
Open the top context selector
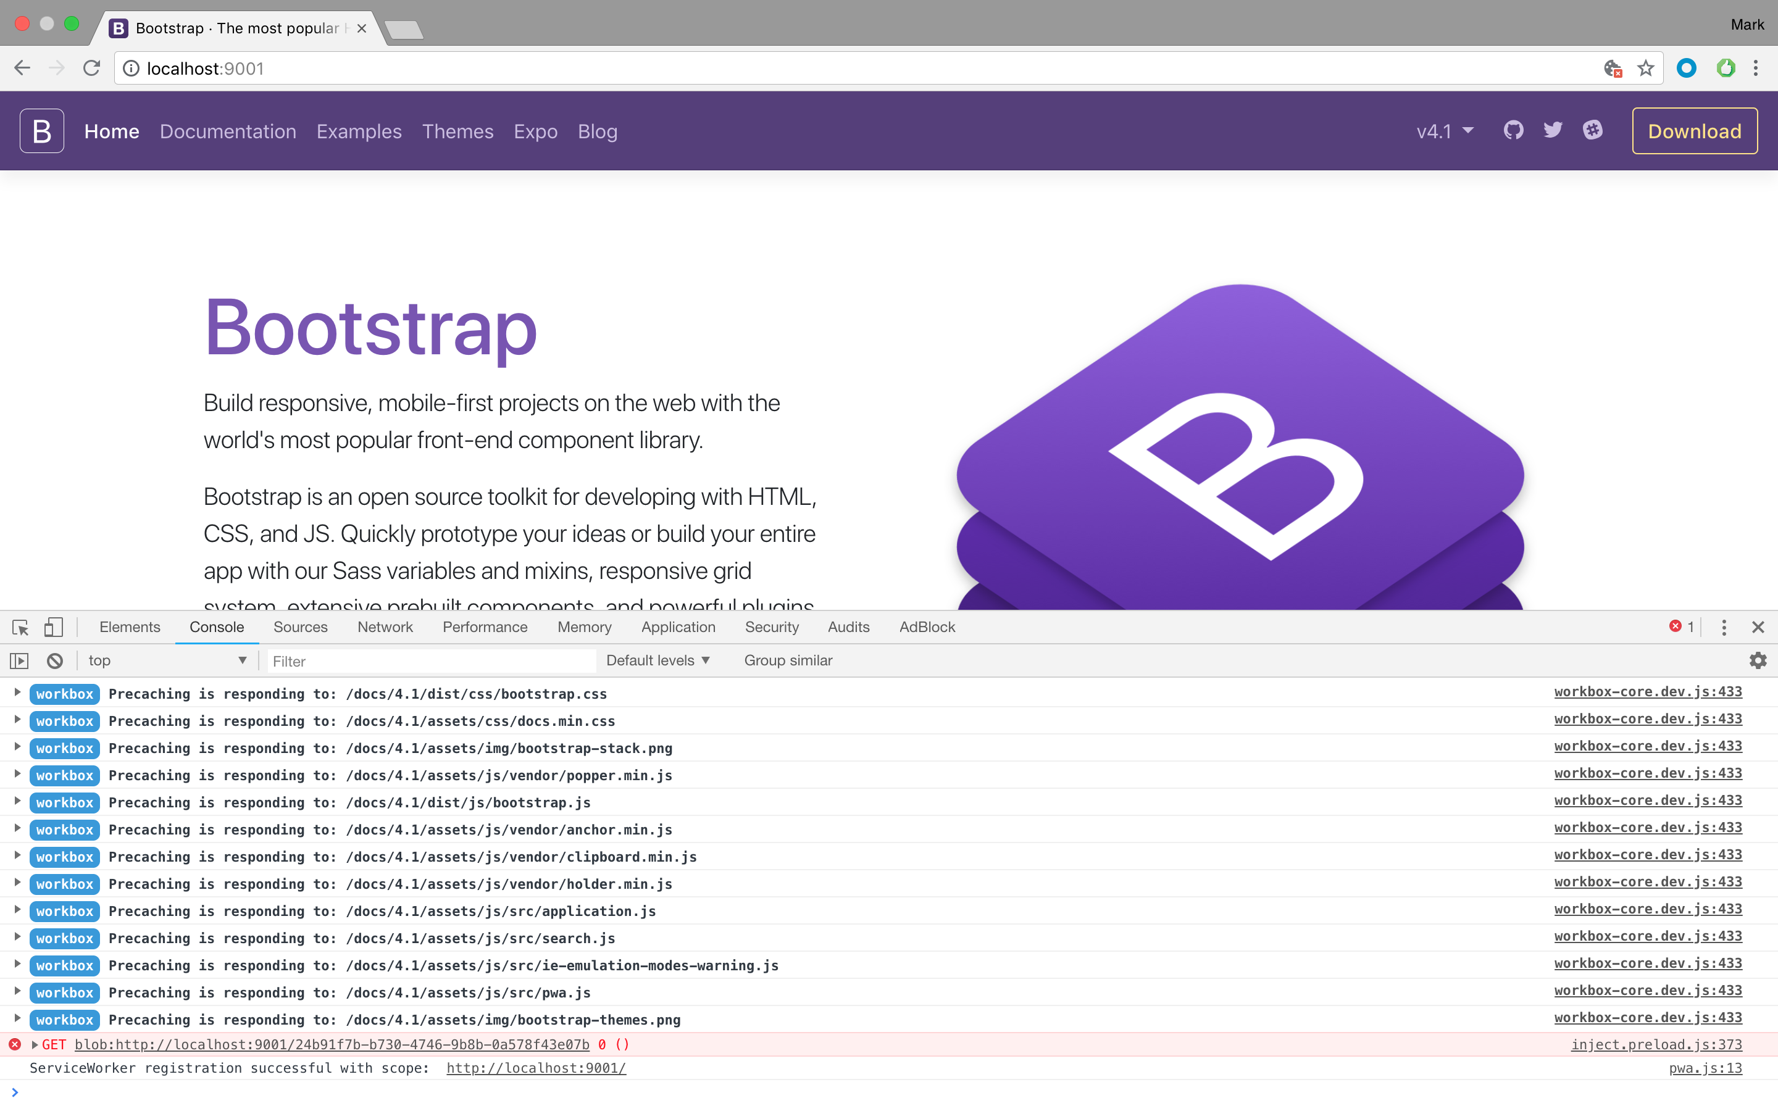(167, 660)
